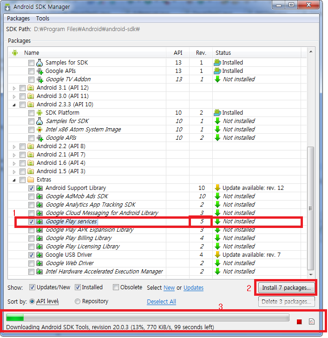Collapse the Extras node
The image size is (328, 338).
[14, 180]
